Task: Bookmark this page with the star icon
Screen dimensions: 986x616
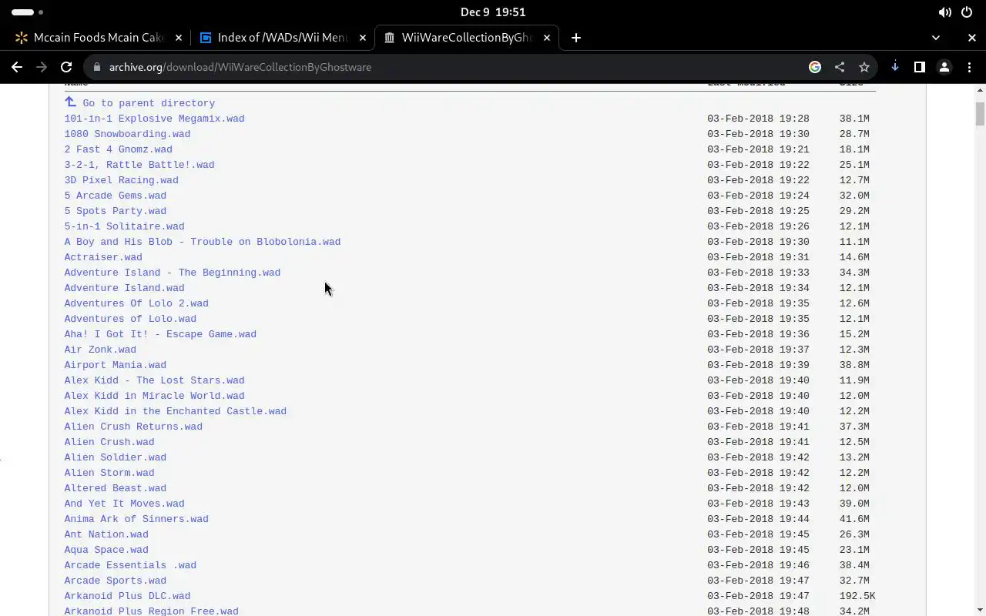Action: click(x=864, y=67)
